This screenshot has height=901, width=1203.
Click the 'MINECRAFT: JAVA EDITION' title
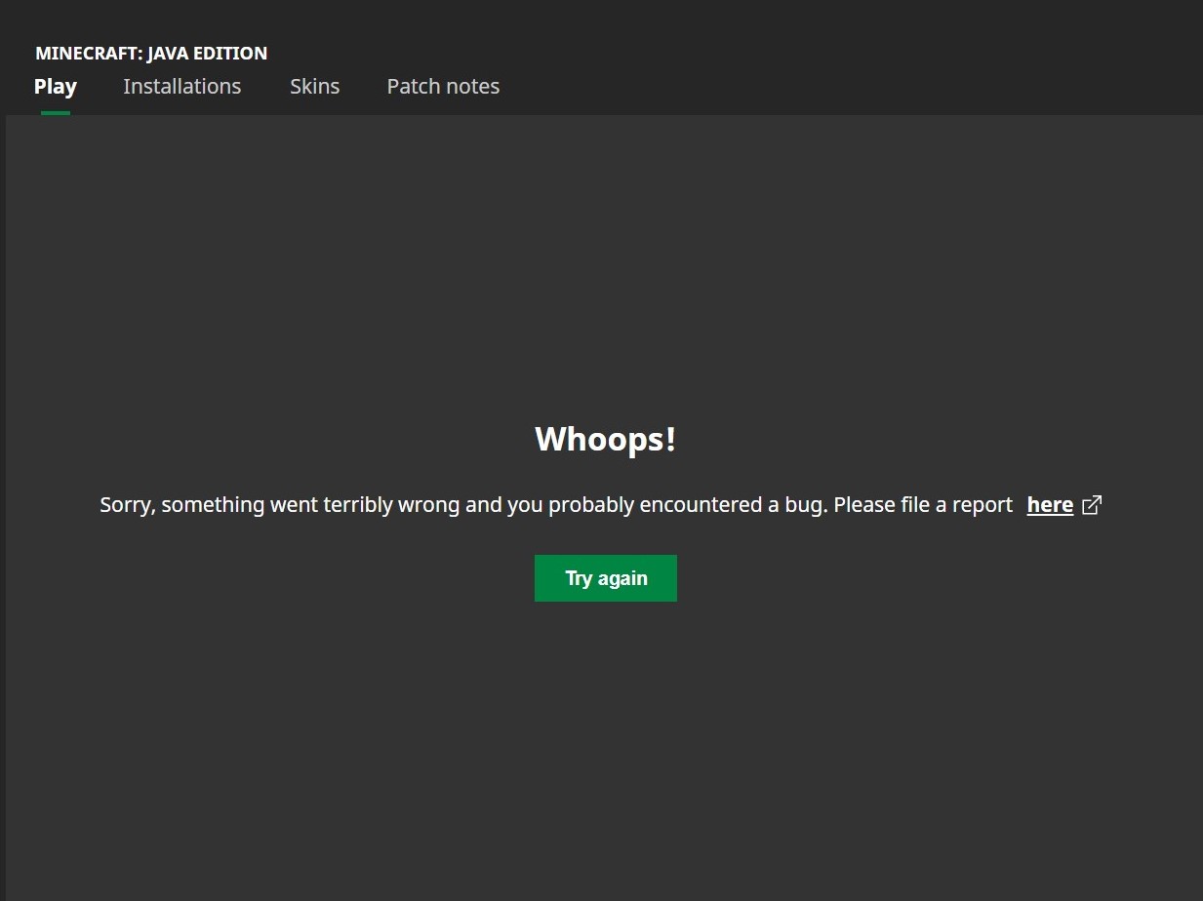click(151, 54)
